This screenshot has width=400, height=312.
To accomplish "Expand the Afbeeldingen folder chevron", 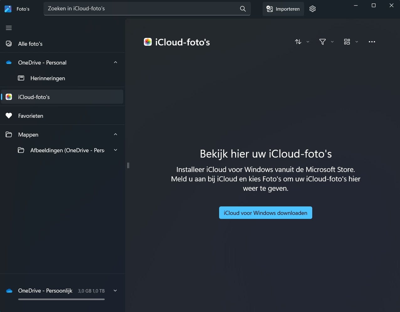I will tap(115, 150).
